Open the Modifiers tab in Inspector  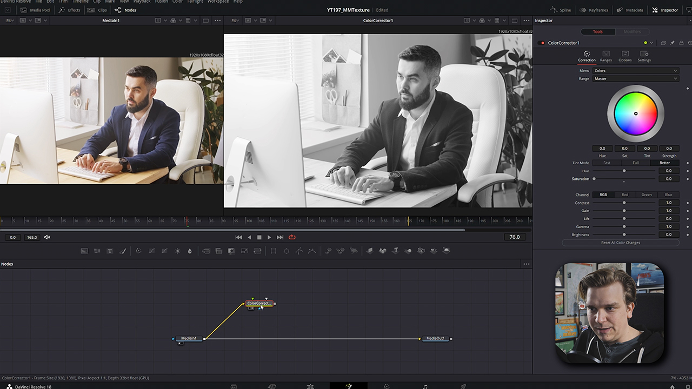[632, 31]
